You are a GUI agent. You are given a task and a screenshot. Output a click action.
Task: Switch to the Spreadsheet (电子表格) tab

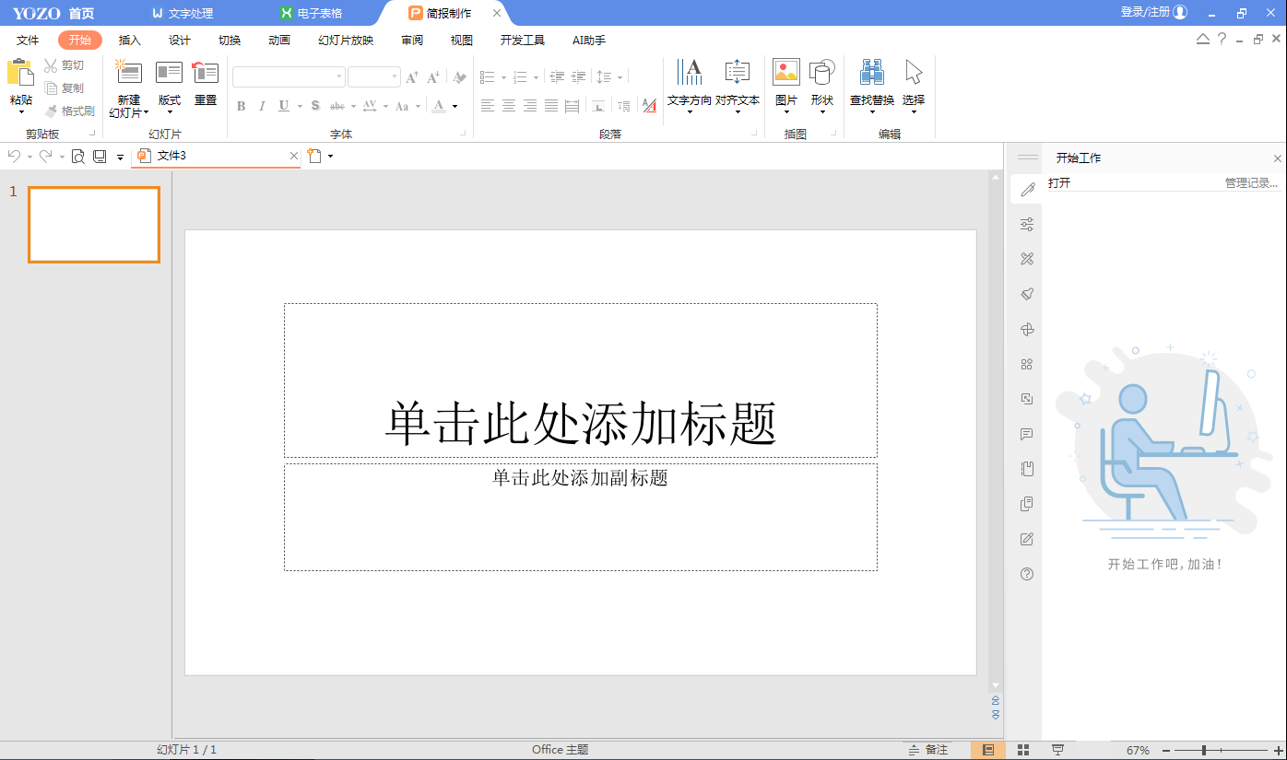coord(319,14)
